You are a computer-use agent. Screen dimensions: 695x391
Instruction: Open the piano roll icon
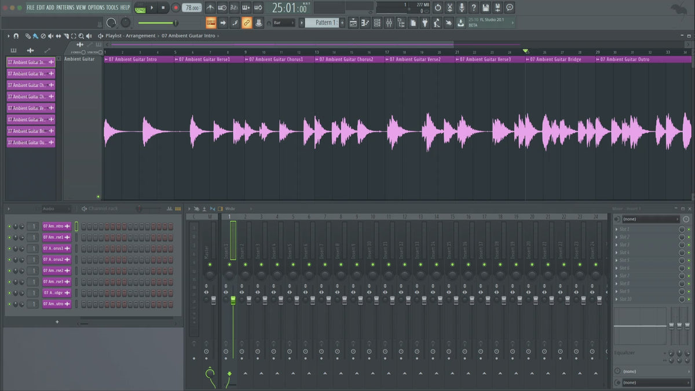pos(365,23)
